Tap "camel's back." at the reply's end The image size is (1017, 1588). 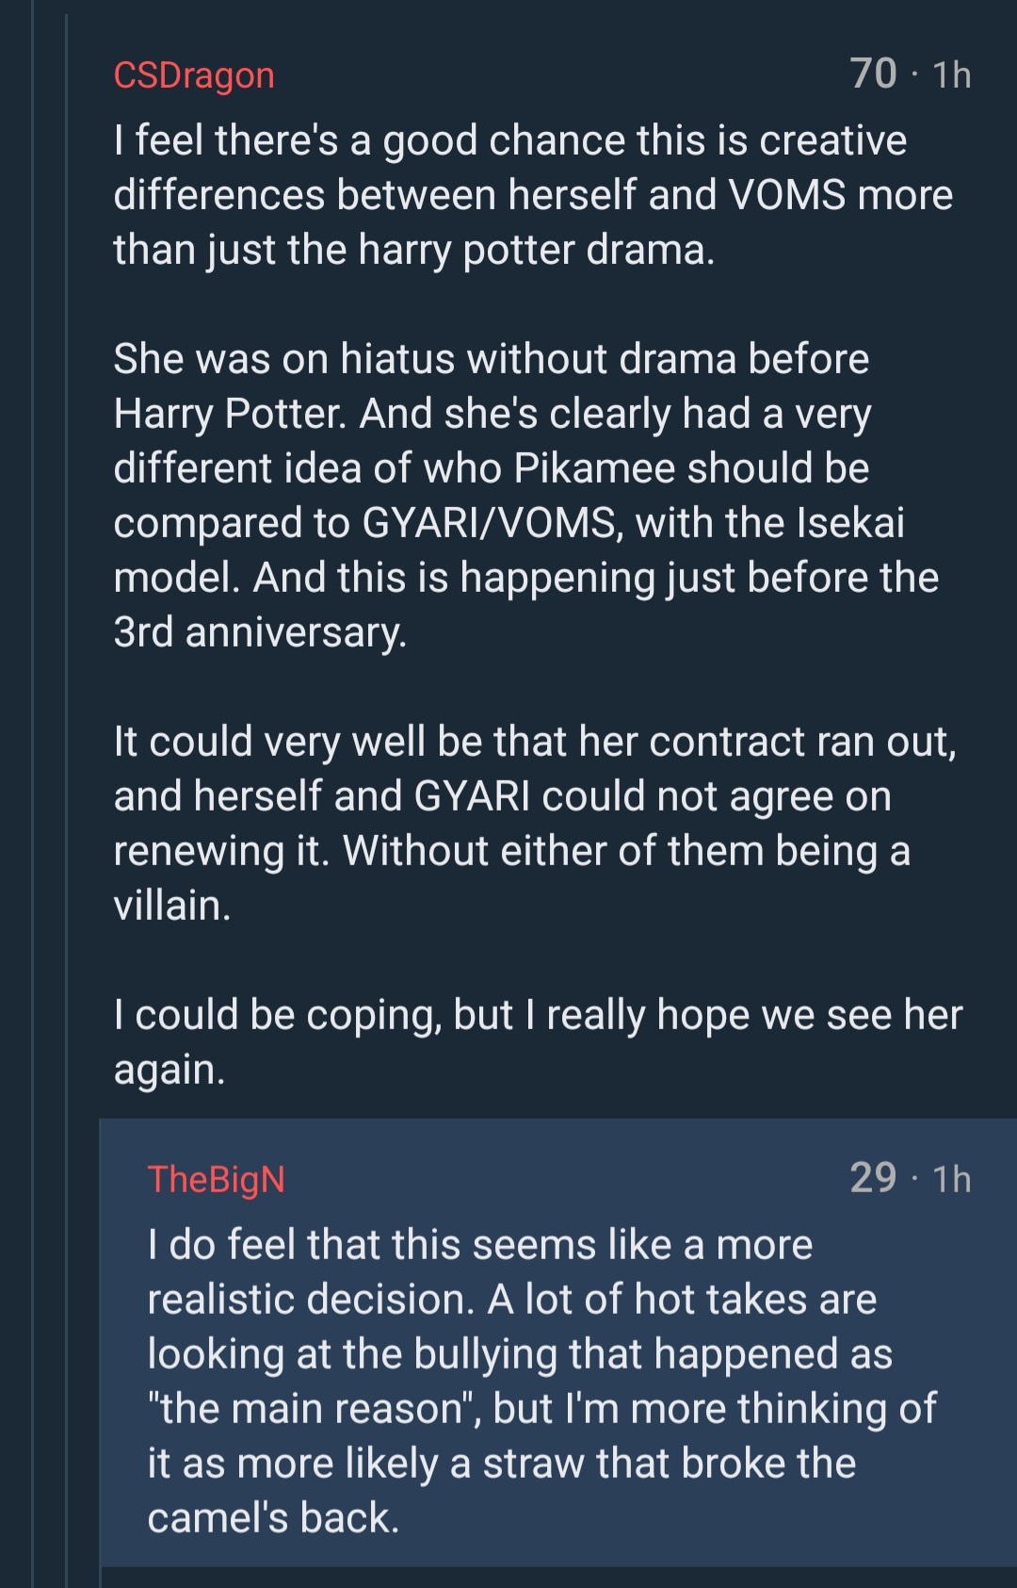273,1518
